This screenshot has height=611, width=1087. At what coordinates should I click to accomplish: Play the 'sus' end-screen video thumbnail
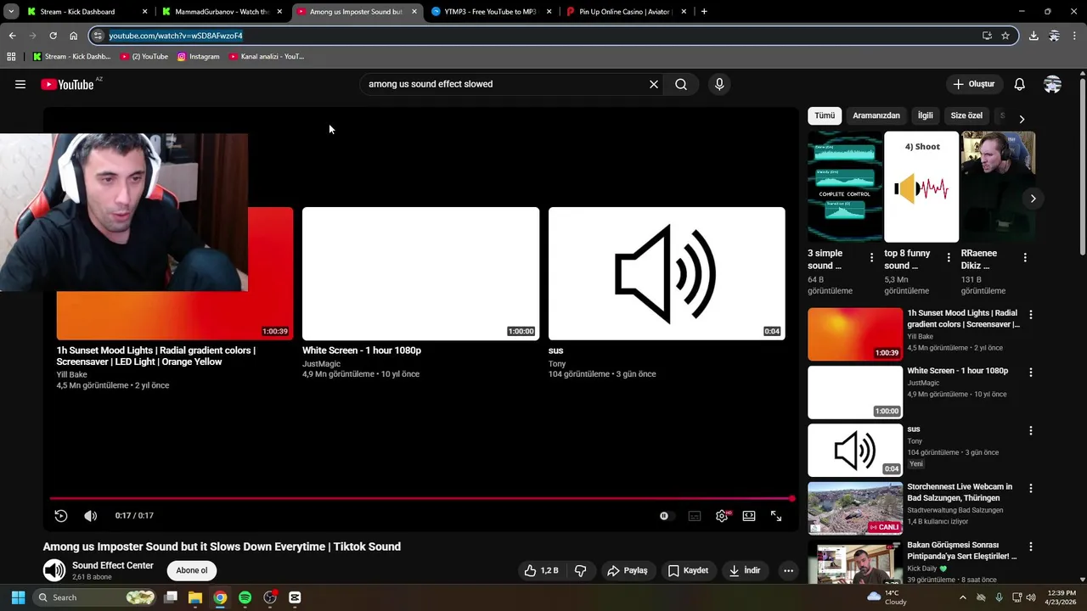[x=667, y=273]
